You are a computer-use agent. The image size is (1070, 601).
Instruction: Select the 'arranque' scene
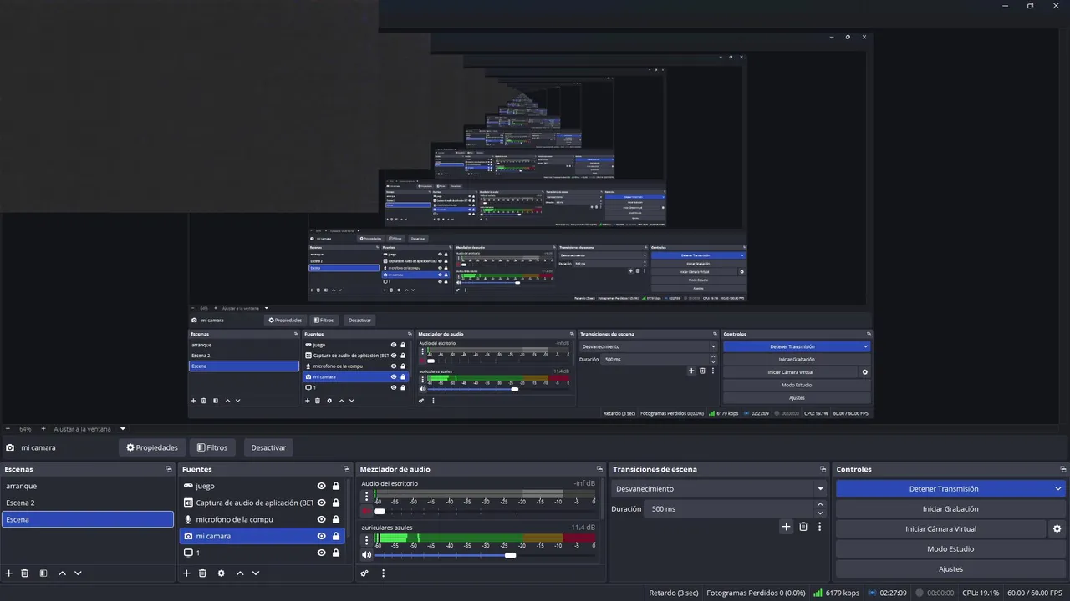88,486
